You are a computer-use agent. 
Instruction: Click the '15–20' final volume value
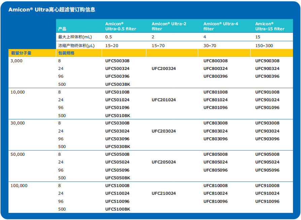112,46
